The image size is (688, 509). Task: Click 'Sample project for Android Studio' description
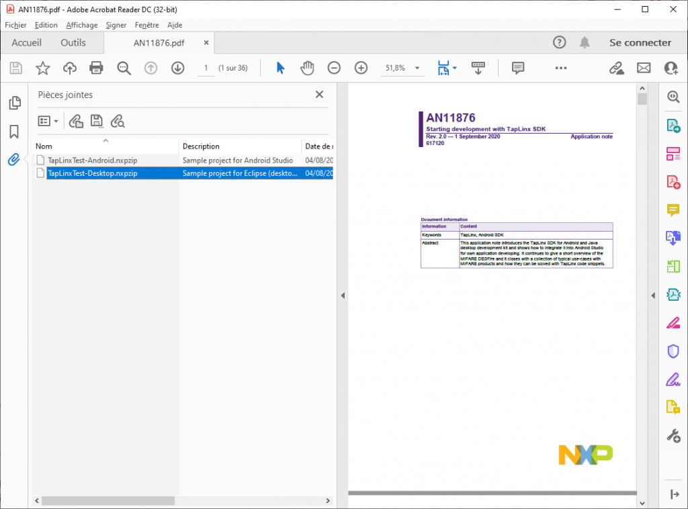tap(238, 160)
